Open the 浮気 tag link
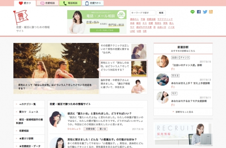 [x=165, y=23]
